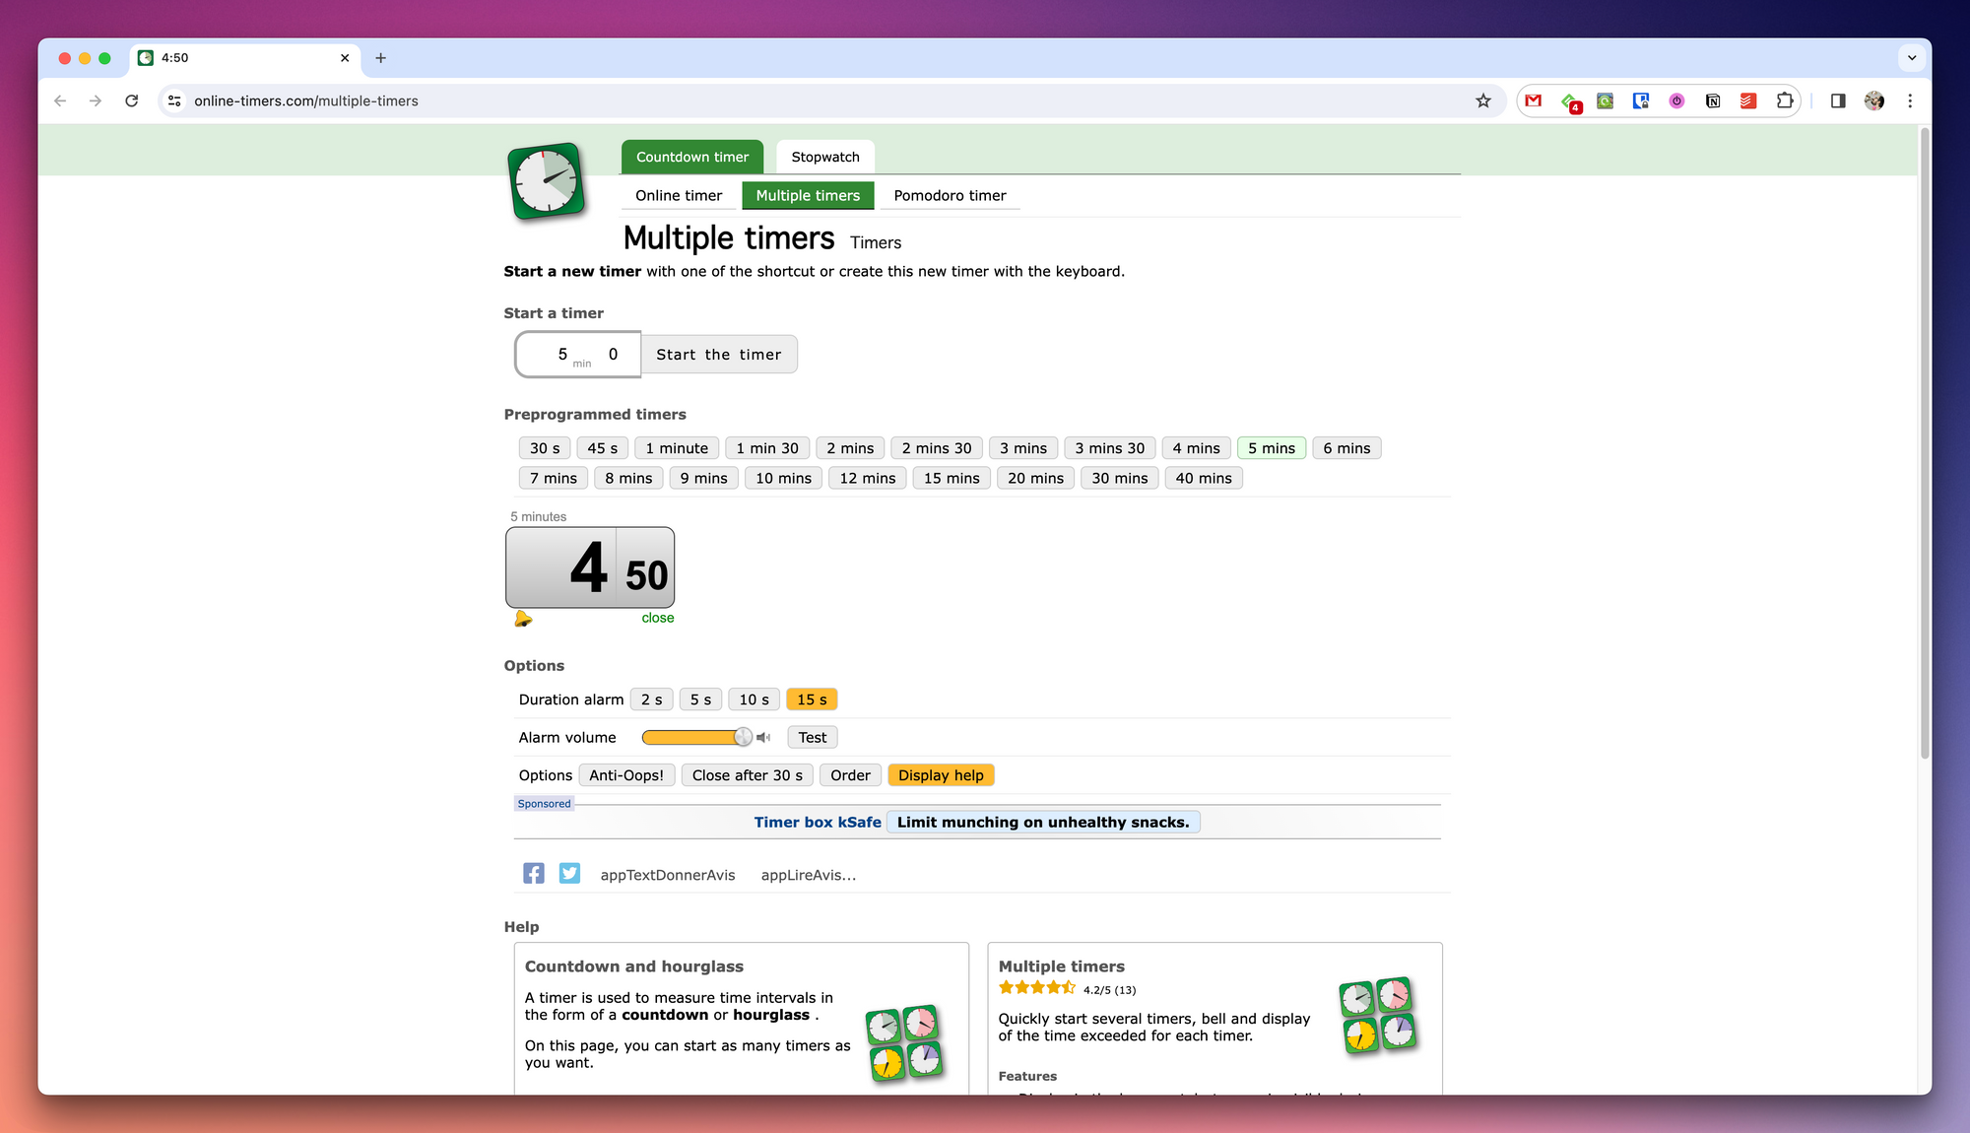Switch to the Stopwatch tab

pyautogui.click(x=824, y=157)
